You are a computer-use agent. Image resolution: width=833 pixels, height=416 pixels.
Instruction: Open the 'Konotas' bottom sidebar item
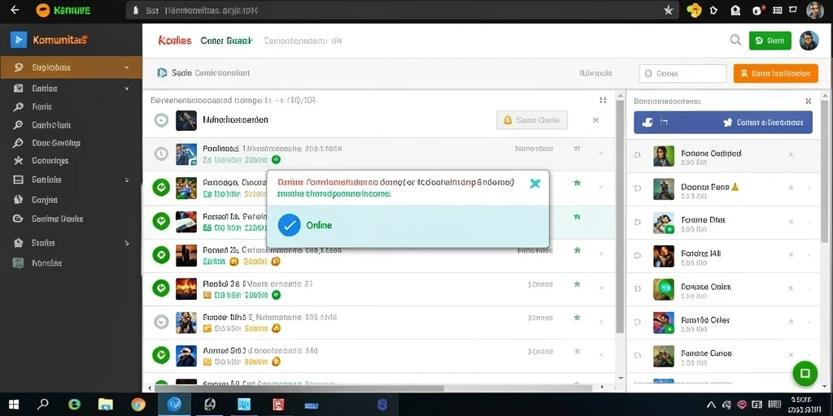coord(46,262)
